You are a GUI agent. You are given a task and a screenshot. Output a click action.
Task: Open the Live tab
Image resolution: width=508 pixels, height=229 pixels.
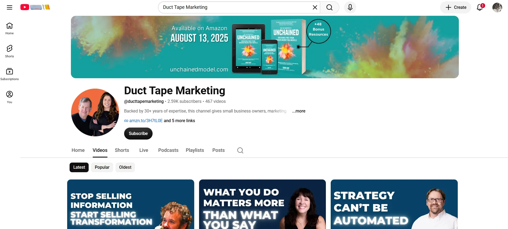pyautogui.click(x=144, y=150)
